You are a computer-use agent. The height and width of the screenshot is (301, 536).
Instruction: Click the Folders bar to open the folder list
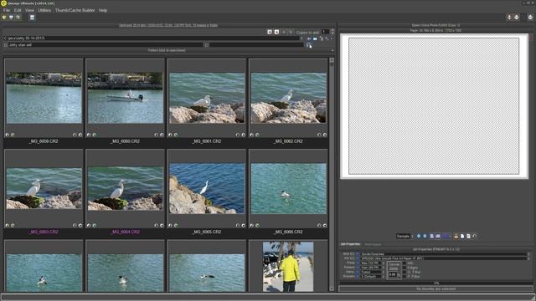point(167,50)
